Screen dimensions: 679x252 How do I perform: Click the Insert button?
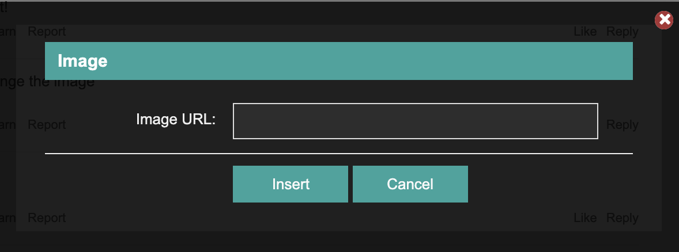point(291,184)
